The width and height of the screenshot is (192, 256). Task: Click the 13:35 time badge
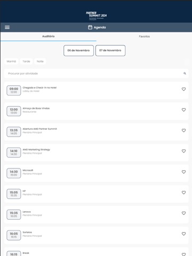14,132
